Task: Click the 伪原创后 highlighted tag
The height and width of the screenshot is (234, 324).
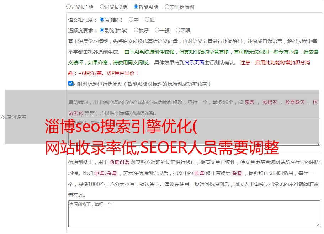Action: tap(119, 162)
